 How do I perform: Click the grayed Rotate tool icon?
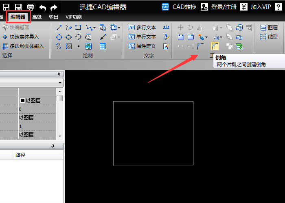coord(190,28)
